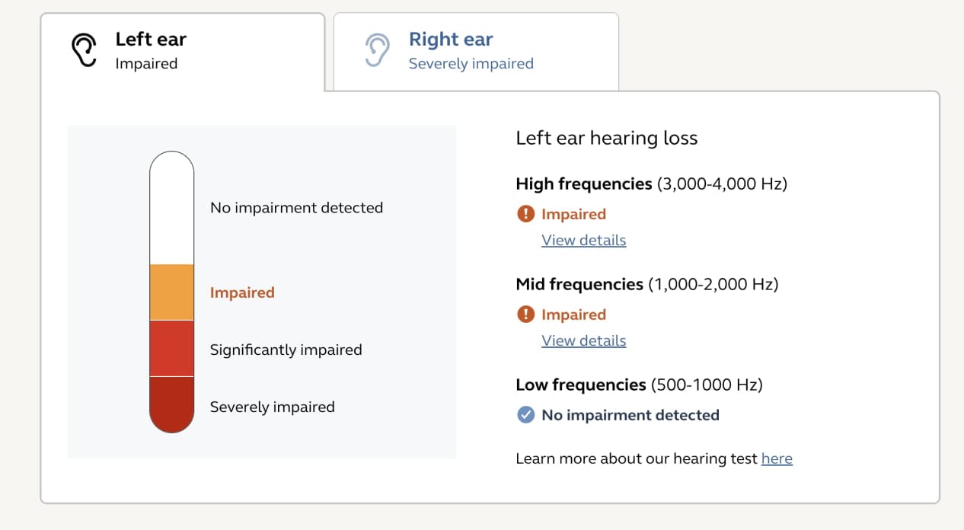Click the orange Impaired label beside the gauge
The width and height of the screenshot is (964, 530).
pos(242,292)
